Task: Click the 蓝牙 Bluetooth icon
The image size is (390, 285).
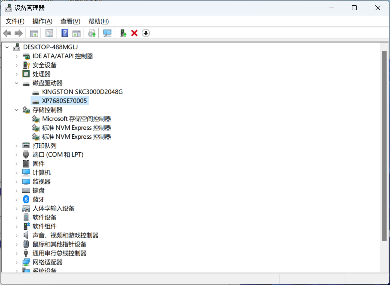Action: tap(26, 199)
